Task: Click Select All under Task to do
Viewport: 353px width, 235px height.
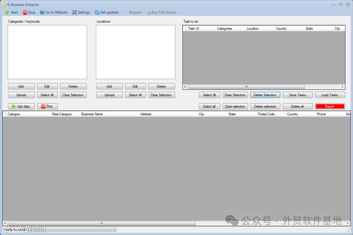Action: point(209,95)
